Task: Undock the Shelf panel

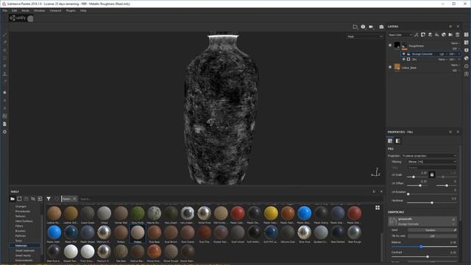Action: 374,191
